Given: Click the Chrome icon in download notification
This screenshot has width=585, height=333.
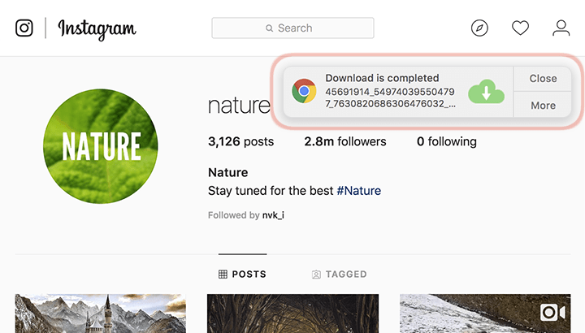Looking at the screenshot, I should [x=304, y=92].
